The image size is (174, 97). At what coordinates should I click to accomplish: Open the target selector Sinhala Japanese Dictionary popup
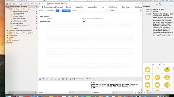point(52,7)
